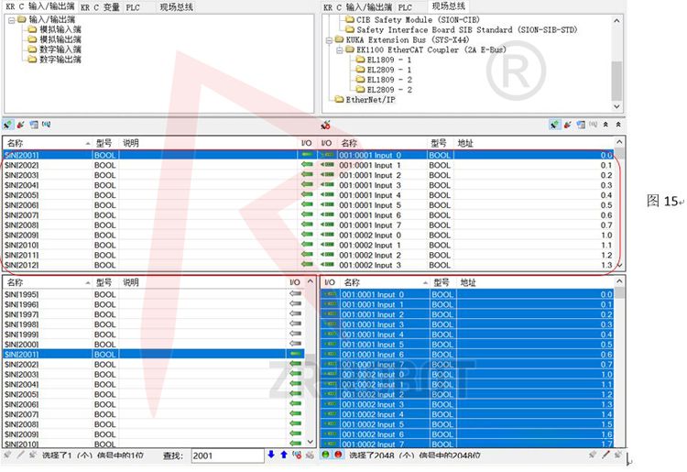Select the 数字输入端 tree item

tap(60, 49)
